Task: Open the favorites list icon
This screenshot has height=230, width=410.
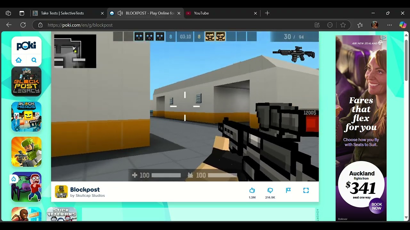Action: click(360, 25)
